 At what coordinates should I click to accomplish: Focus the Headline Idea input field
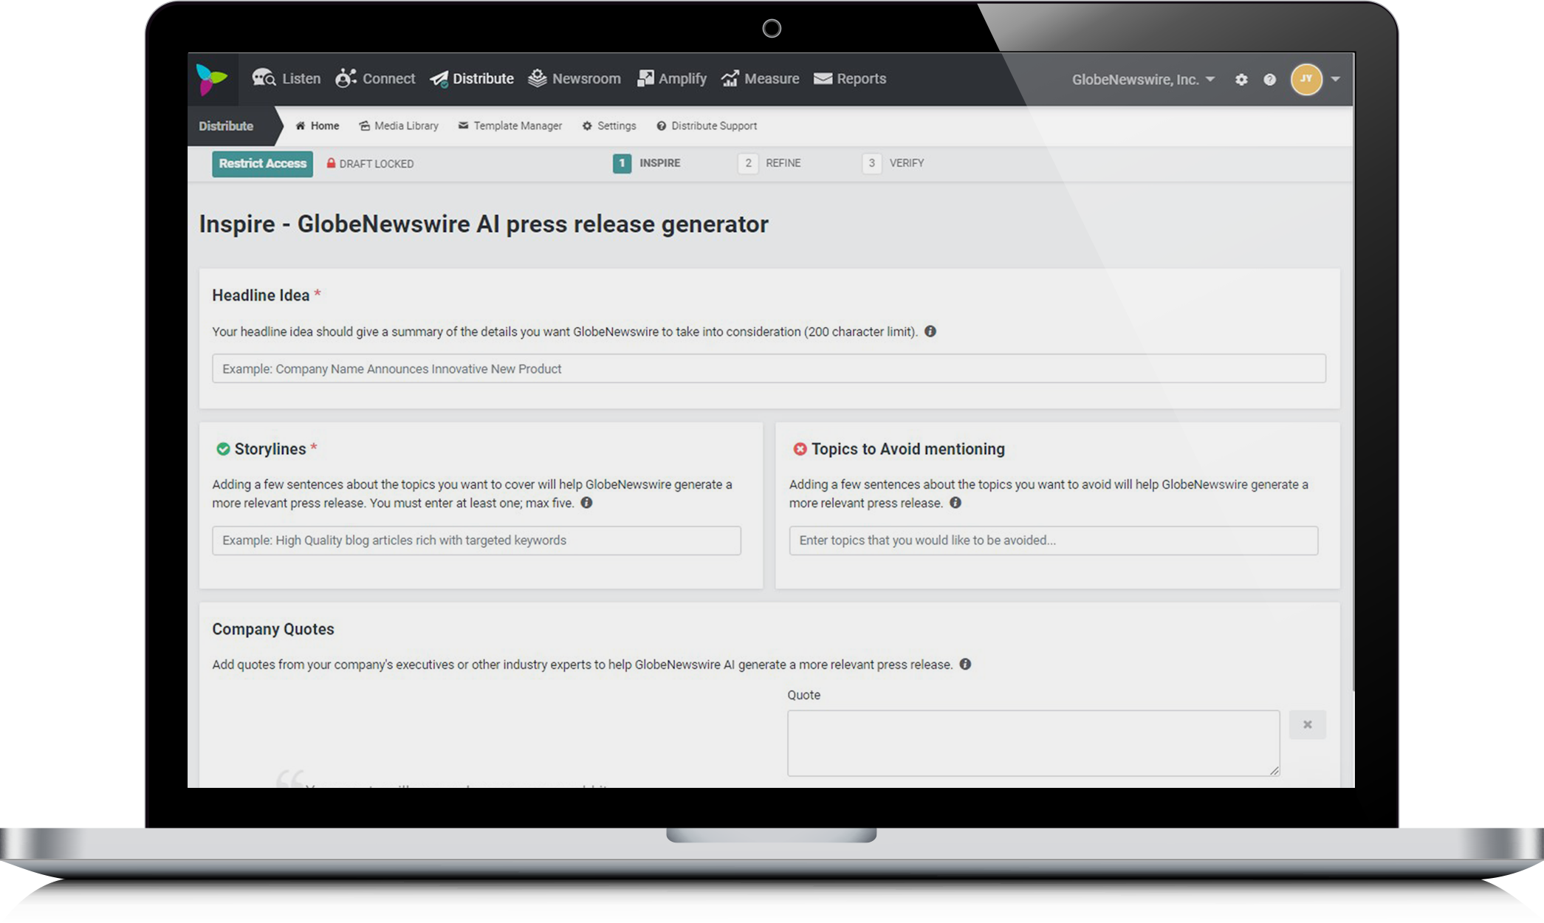[x=769, y=368]
